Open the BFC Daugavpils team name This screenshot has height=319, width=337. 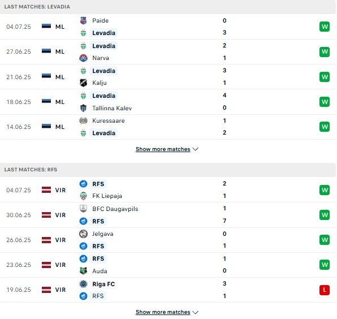[x=115, y=209]
